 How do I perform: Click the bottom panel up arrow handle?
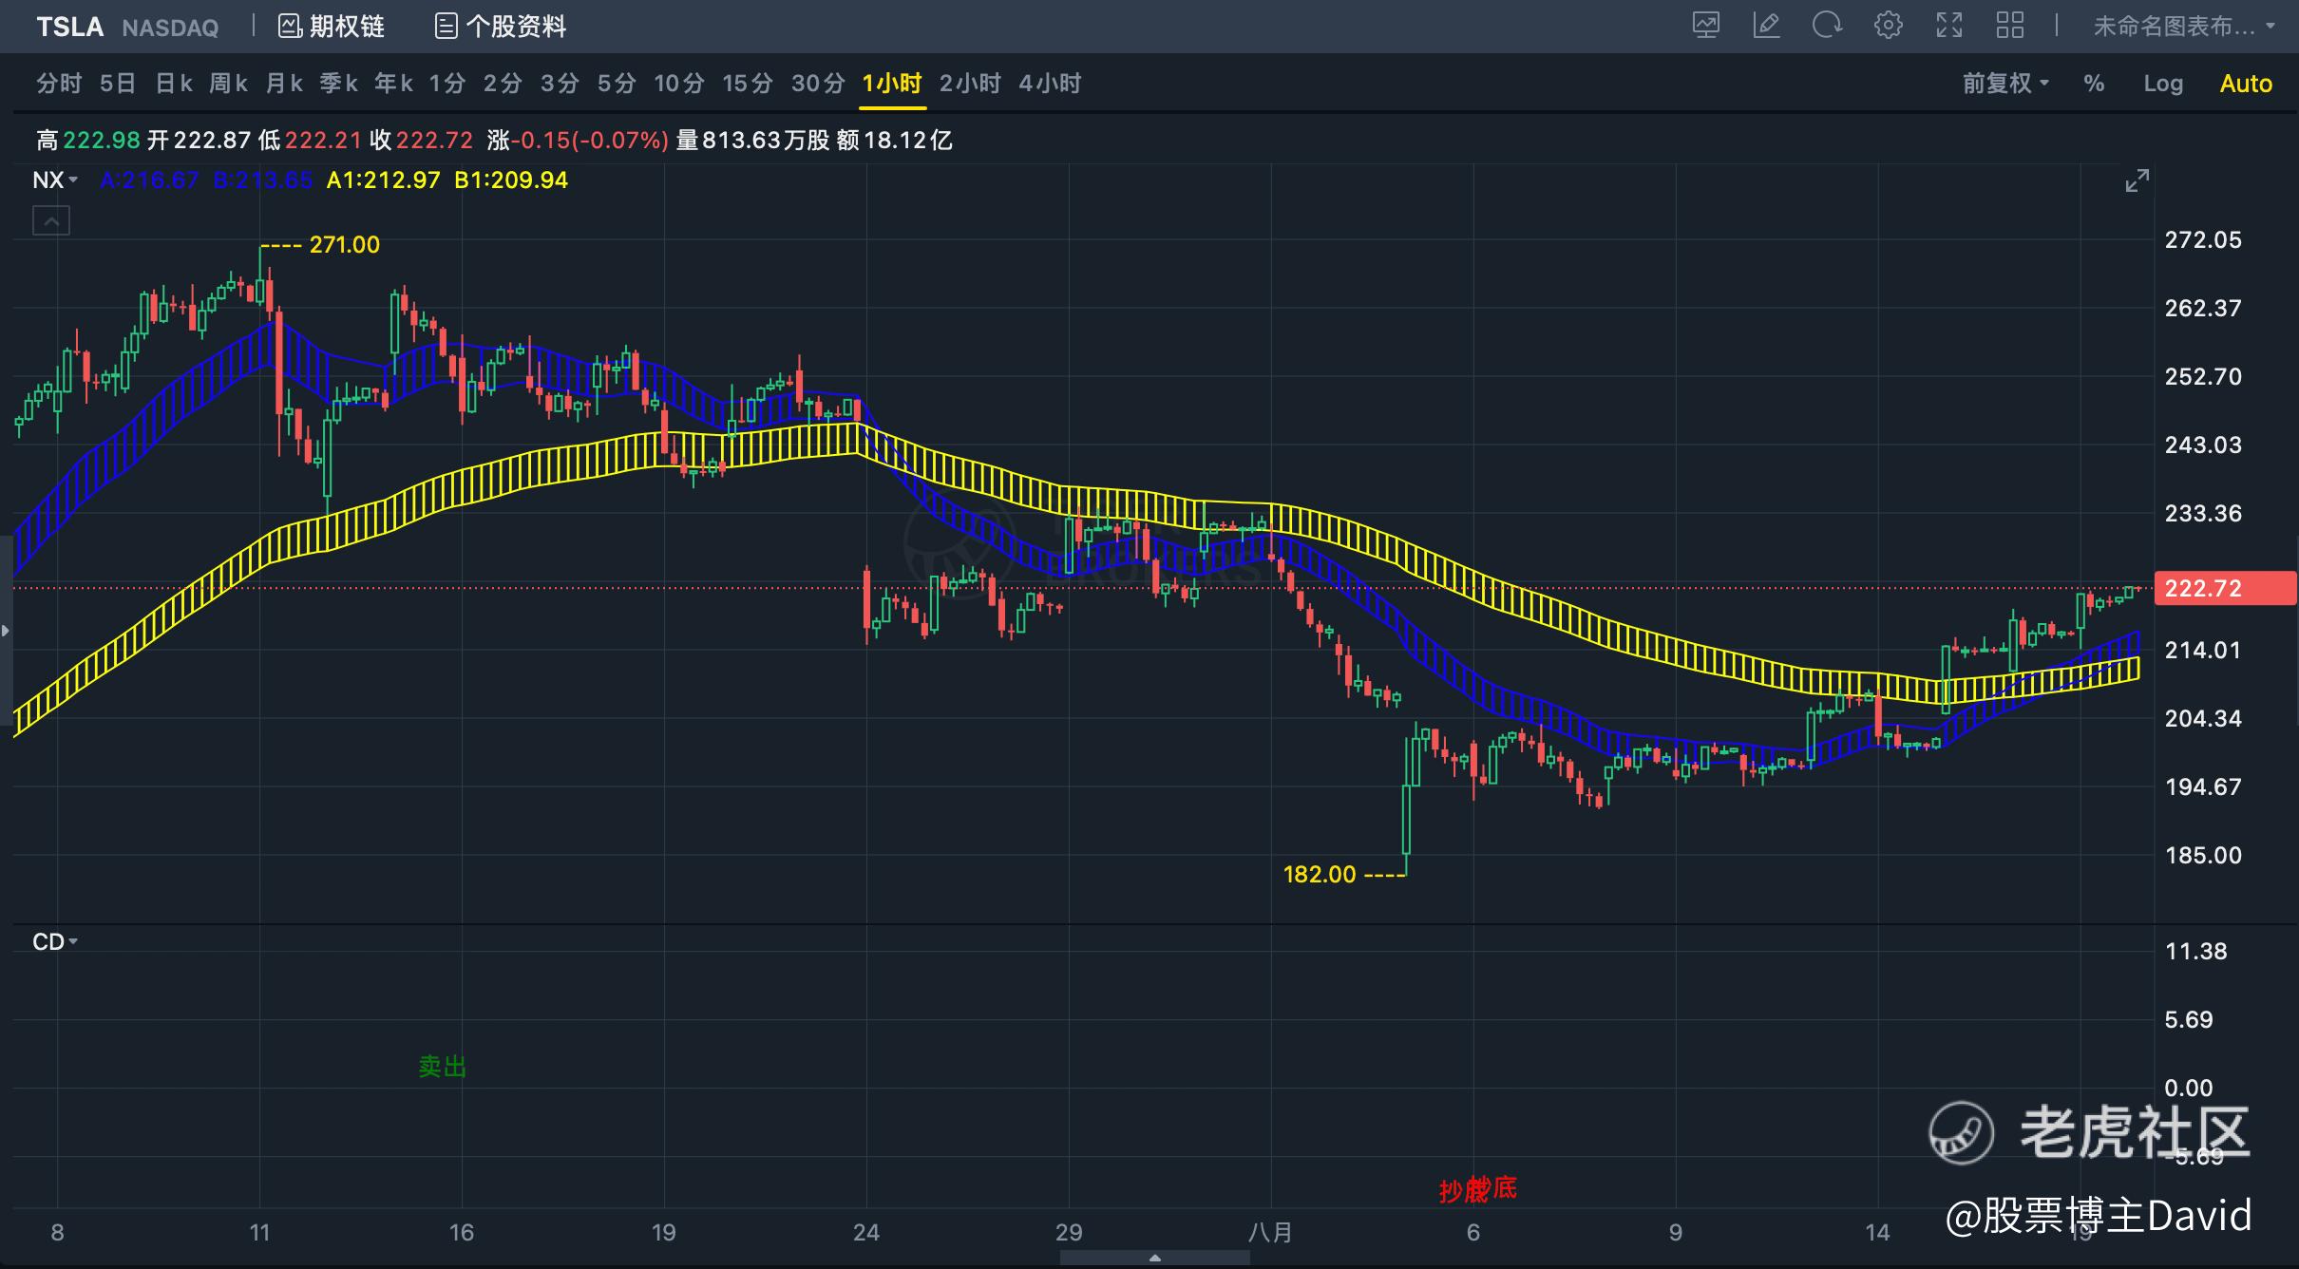[1154, 1258]
